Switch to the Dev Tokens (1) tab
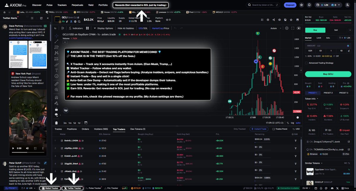Screen dimensions: 356x191 pyautogui.click(x=138, y=129)
